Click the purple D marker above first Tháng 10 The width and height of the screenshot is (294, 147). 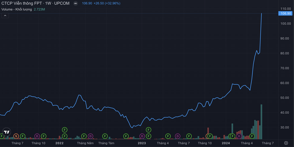tap(37, 136)
